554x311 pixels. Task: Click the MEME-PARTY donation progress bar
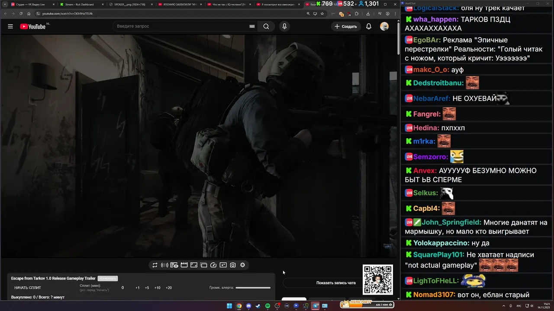(367, 305)
